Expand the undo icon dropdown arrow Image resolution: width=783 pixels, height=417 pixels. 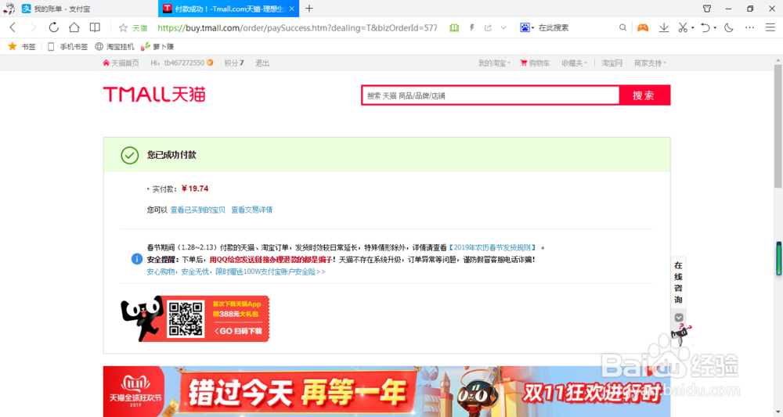click(715, 28)
